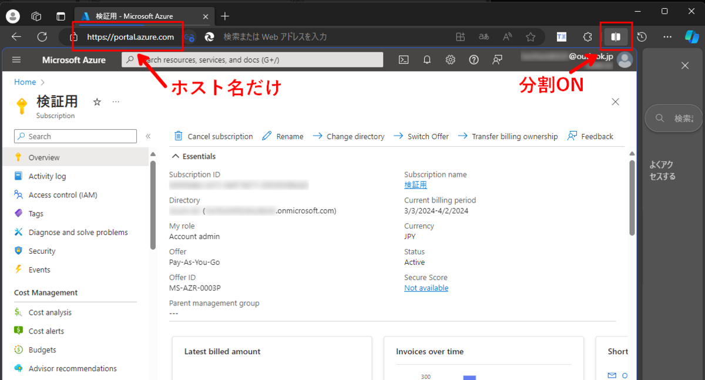
Task: Open the more actions ellipsis beside 検証用
Action: (x=116, y=102)
